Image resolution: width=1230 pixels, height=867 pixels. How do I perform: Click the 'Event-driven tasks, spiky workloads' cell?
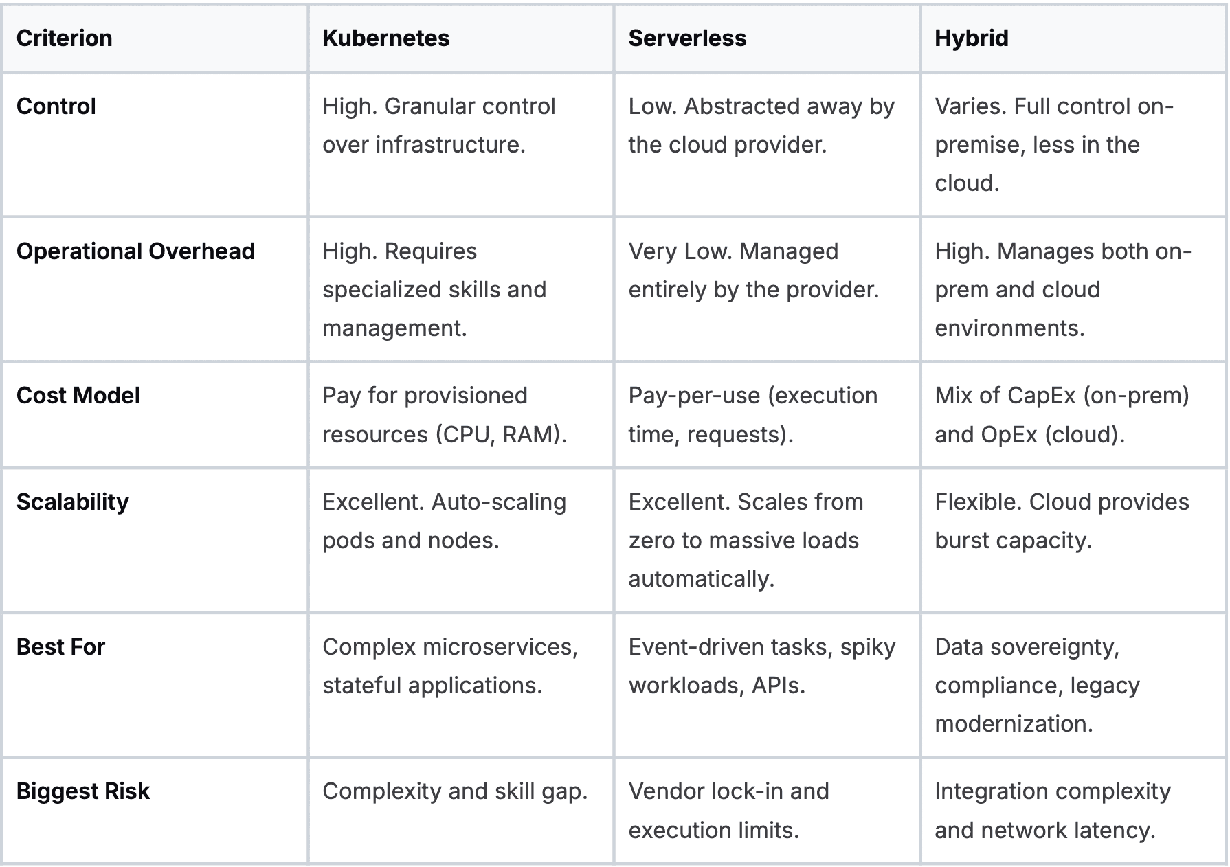click(762, 666)
